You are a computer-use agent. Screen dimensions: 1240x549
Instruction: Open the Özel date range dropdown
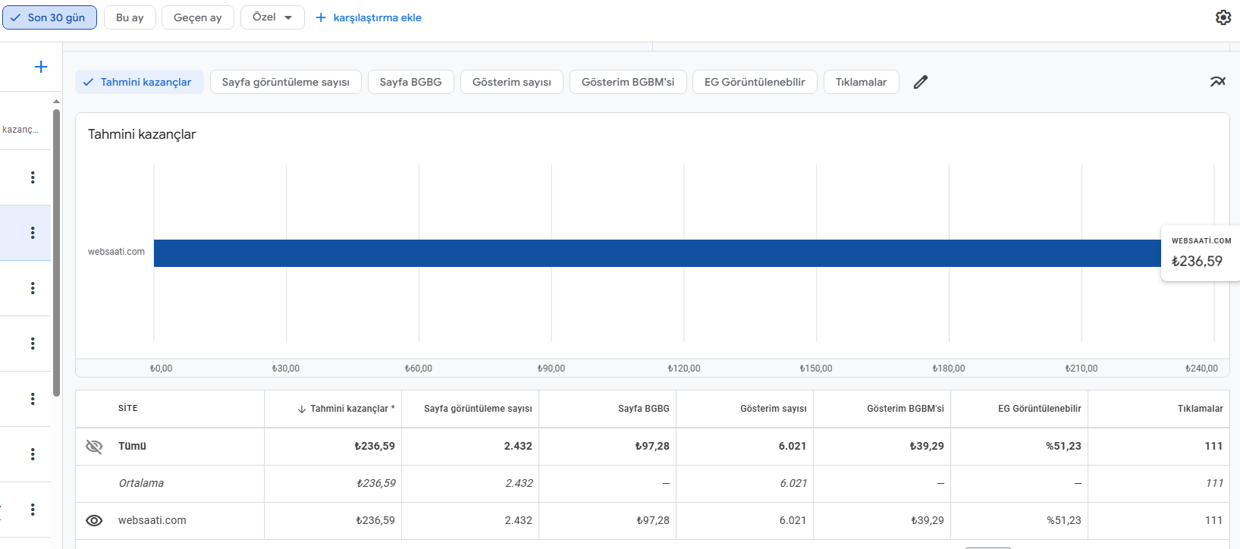click(x=272, y=17)
